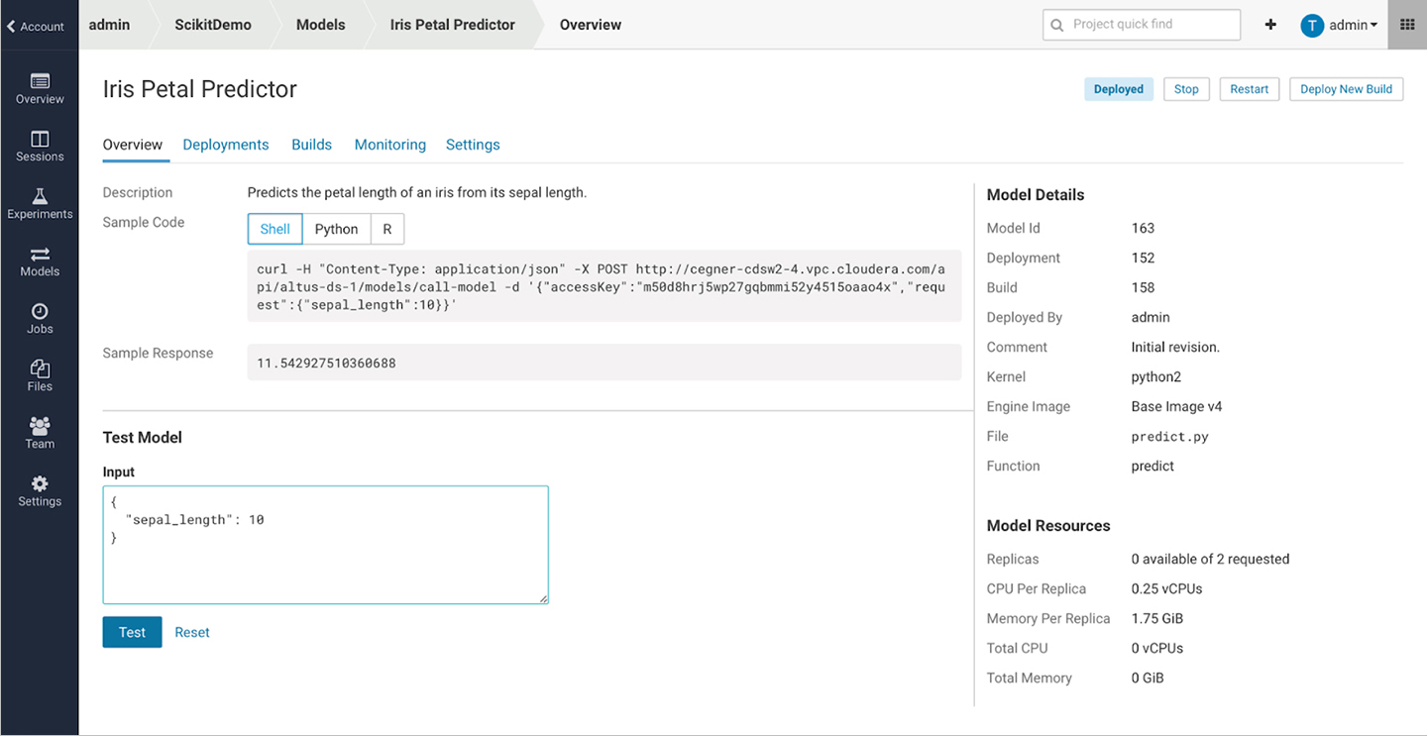Viewport: 1427px width, 736px height.
Task: Click the file name predict.py
Action: coord(1170,436)
